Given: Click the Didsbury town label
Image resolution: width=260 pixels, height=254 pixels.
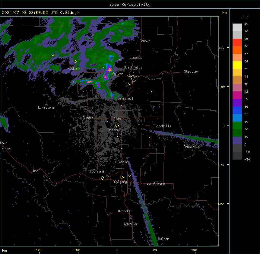Looking at the screenshot, I should click(x=115, y=130).
